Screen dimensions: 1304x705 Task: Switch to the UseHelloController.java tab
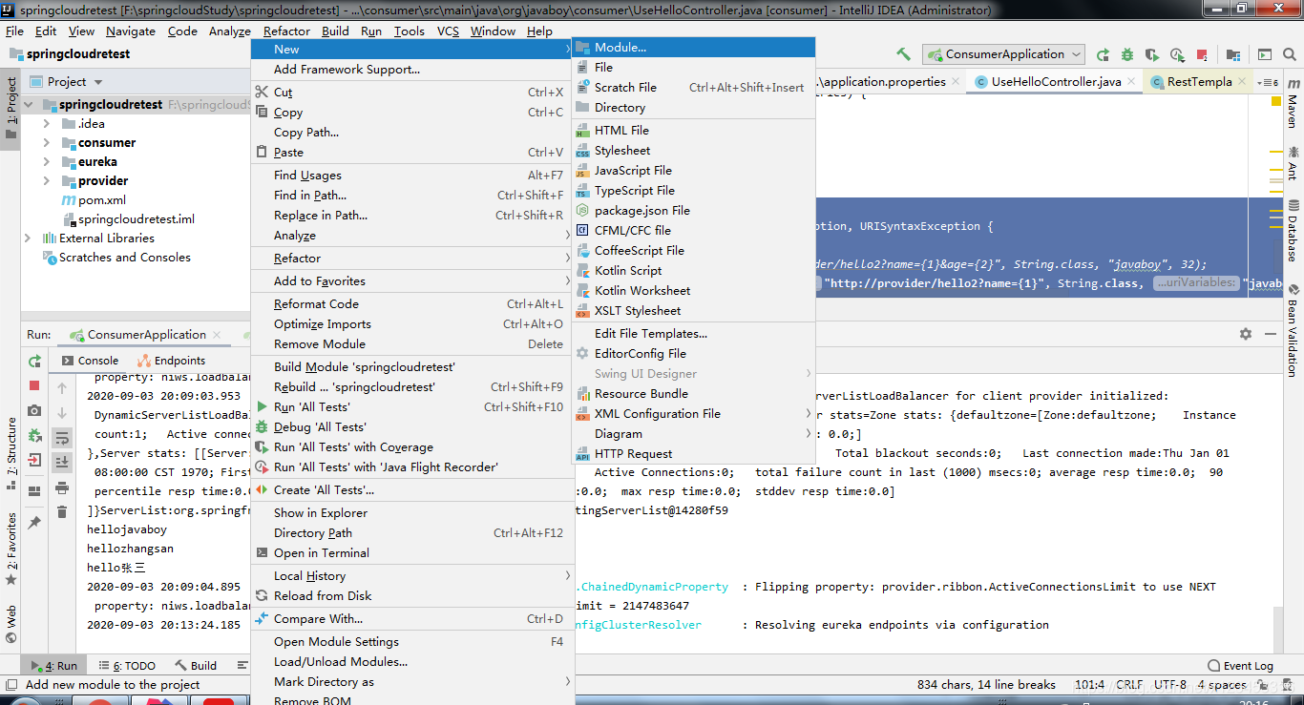pos(1056,82)
